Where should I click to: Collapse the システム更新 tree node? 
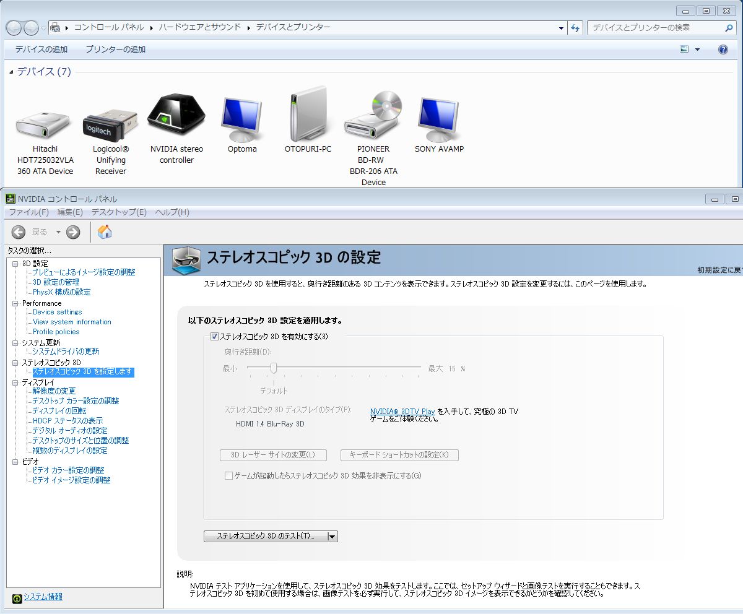click(15, 343)
